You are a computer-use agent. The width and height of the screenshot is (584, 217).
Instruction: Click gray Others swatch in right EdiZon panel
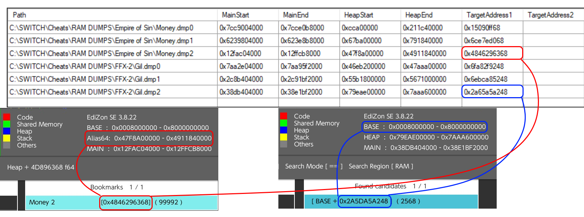[284, 144]
